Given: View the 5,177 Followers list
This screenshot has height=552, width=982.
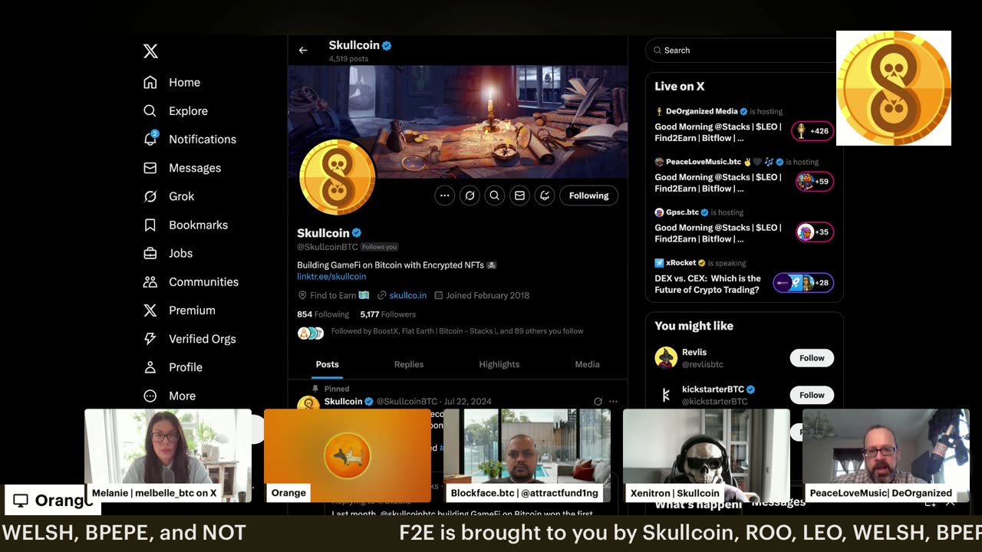Looking at the screenshot, I should click(388, 314).
